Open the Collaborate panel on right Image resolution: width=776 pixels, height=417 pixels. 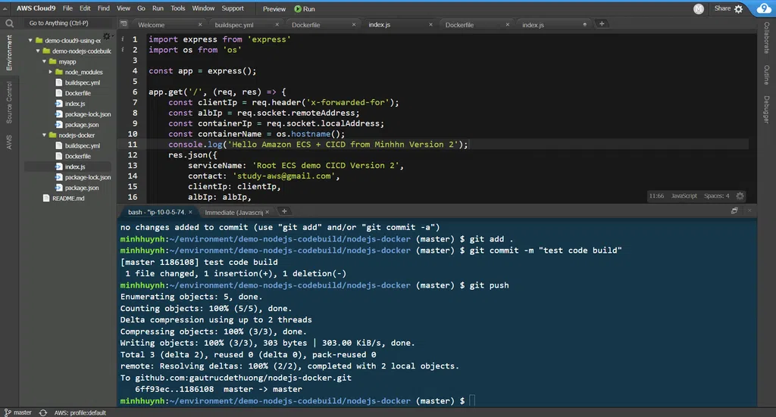click(x=766, y=38)
